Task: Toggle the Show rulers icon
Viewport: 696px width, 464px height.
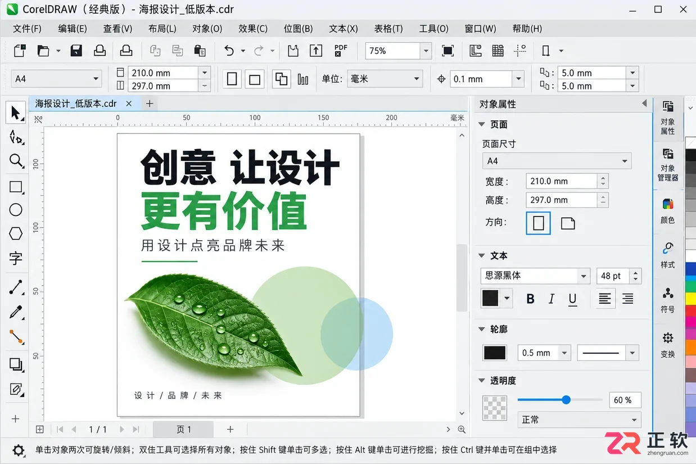Action: click(x=476, y=51)
